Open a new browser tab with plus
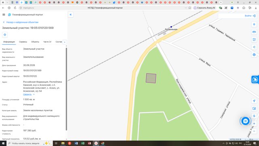The height and width of the screenshot is (146, 259). point(221,2)
